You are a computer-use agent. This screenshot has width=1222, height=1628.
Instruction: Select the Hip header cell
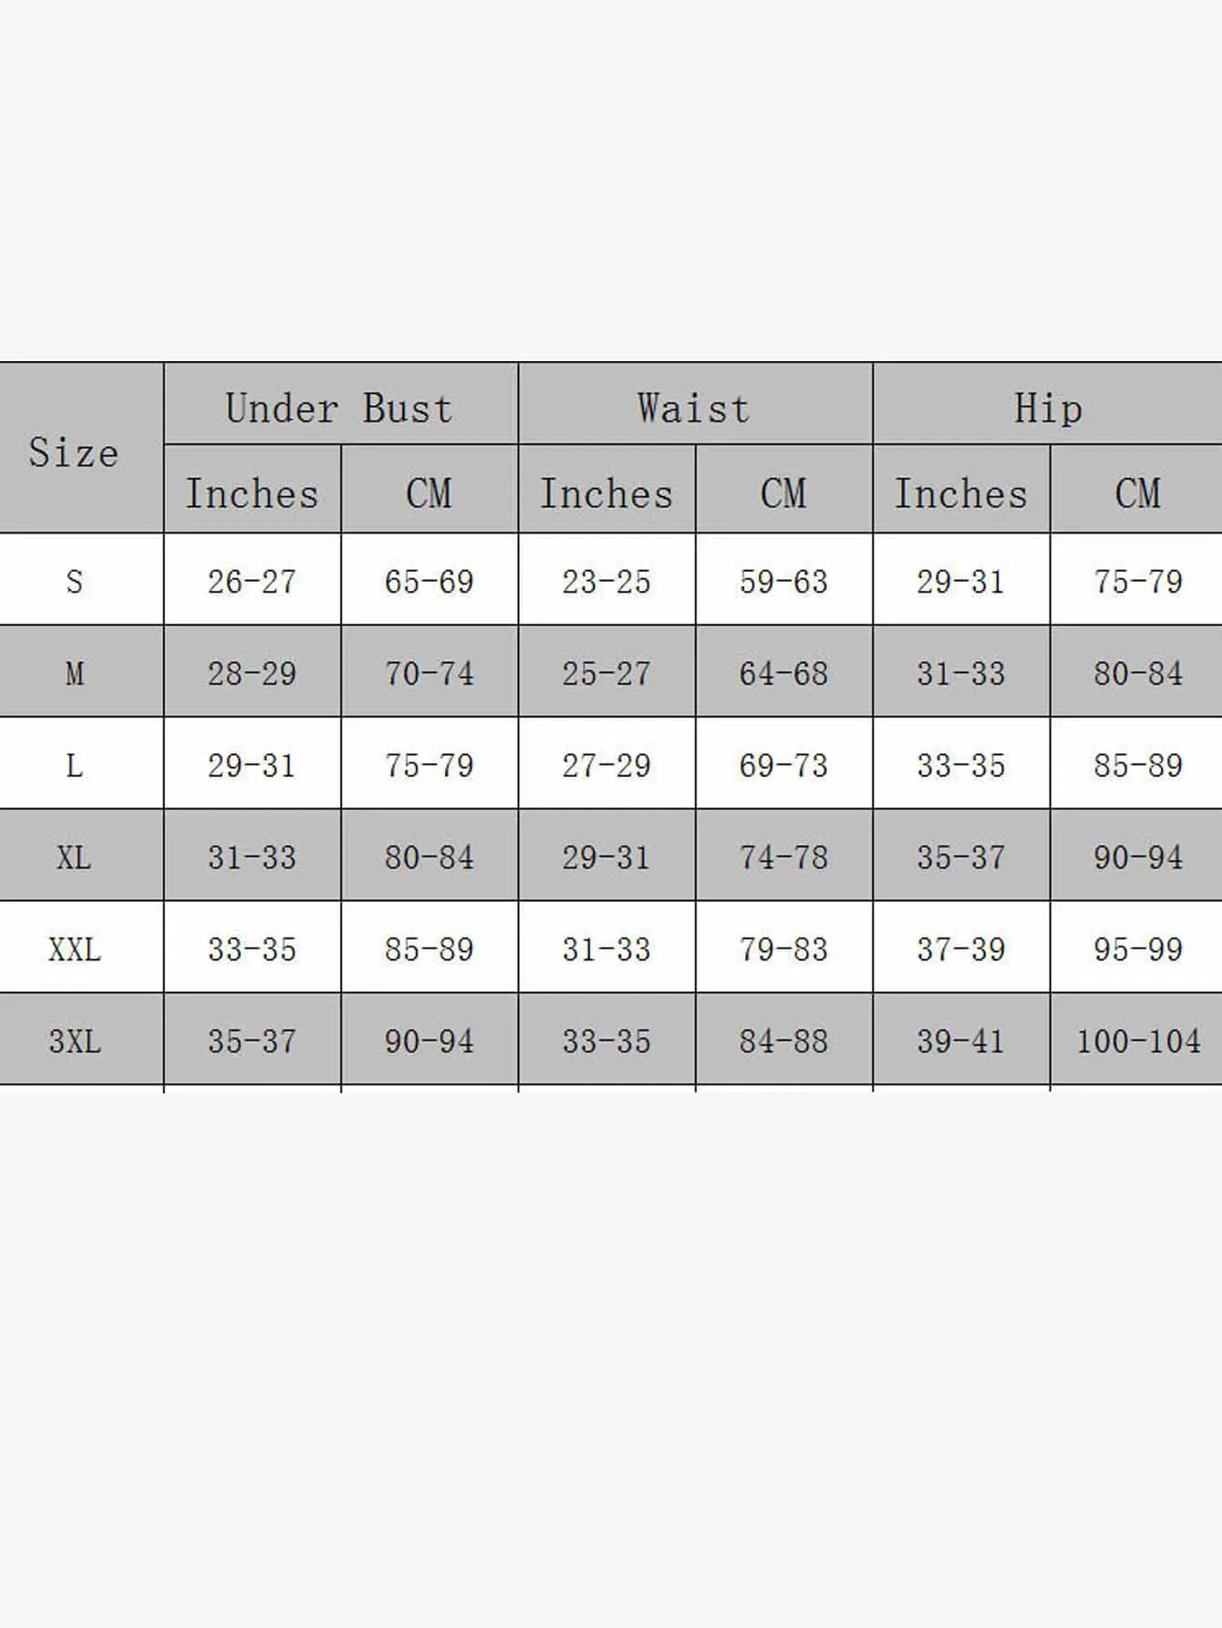(x=1048, y=408)
